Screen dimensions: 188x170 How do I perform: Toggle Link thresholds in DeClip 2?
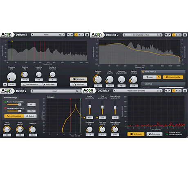pyautogui.click(x=14, y=116)
